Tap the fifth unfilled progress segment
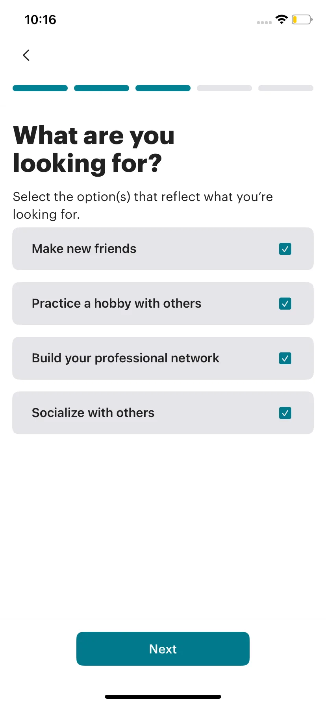Screen dimensions: 326x705 pyautogui.click(x=286, y=88)
